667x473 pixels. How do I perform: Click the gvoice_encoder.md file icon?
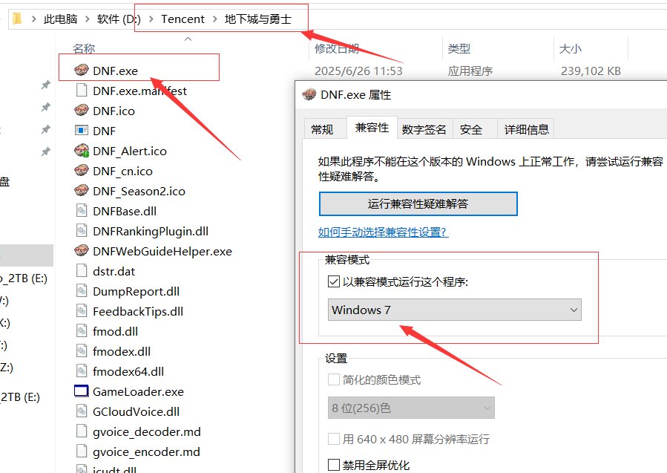pos(82,451)
